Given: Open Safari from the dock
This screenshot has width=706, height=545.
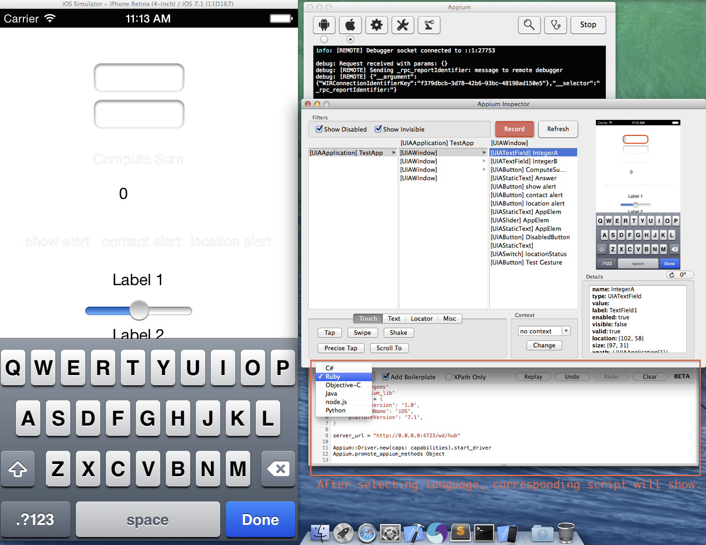Looking at the screenshot, I should tap(367, 533).
